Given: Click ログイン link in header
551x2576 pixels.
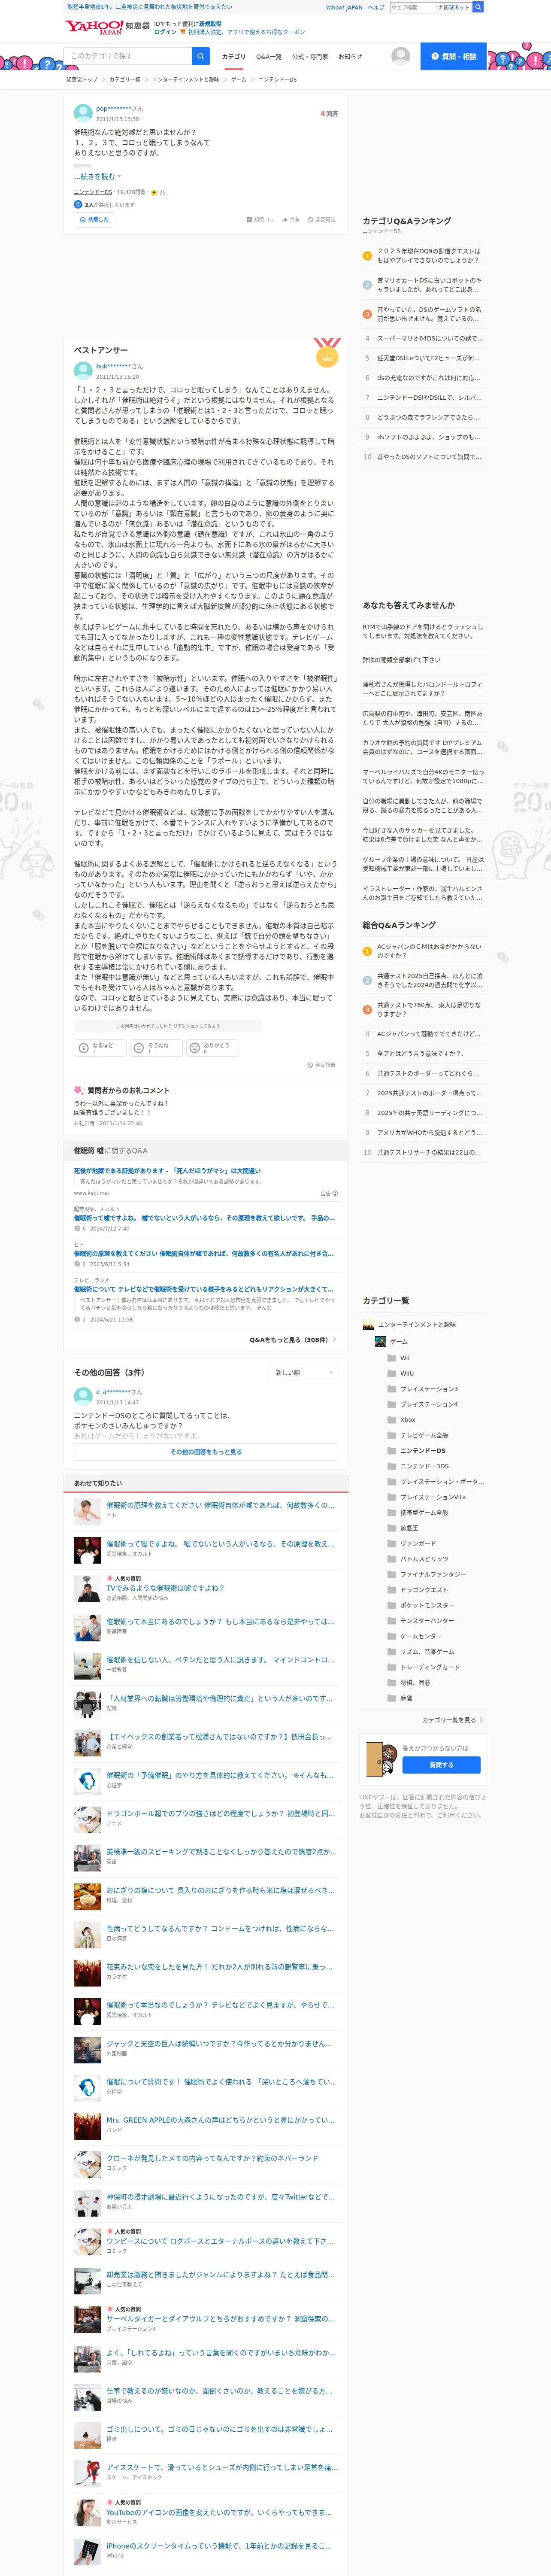Looking at the screenshot, I should click(165, 32).
